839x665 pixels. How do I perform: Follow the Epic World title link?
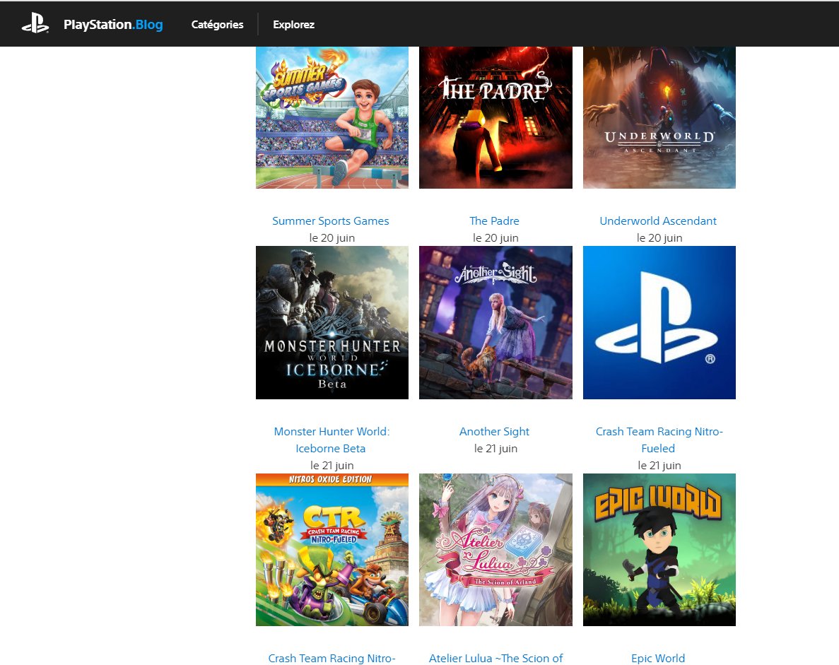pos(658,658)
